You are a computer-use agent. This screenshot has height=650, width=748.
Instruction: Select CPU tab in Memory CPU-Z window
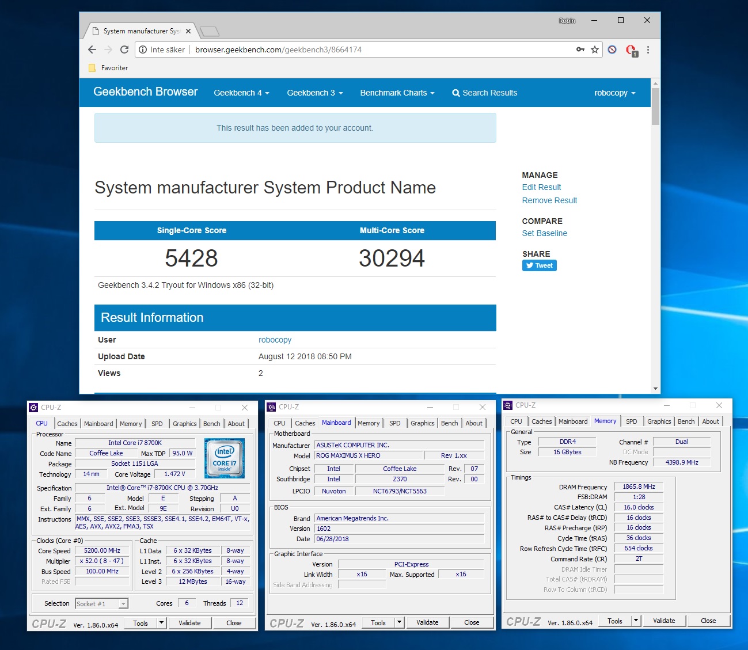pyautogui.click(x=517, y=421)
